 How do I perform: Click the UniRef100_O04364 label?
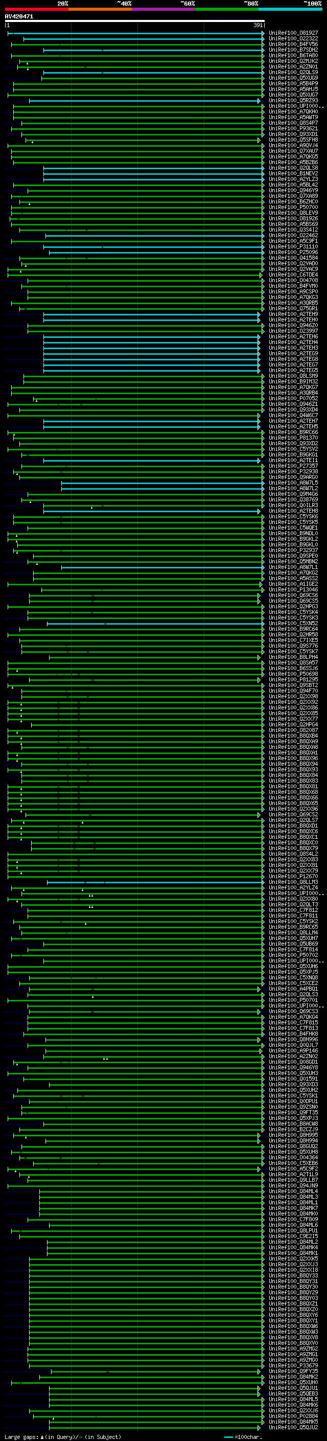293,1157
